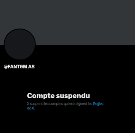Viewport: 135px width, 133px height.
Task: Click the '_AS' ending of the handle
Action: pyautogui.click(x=31, y=67)
